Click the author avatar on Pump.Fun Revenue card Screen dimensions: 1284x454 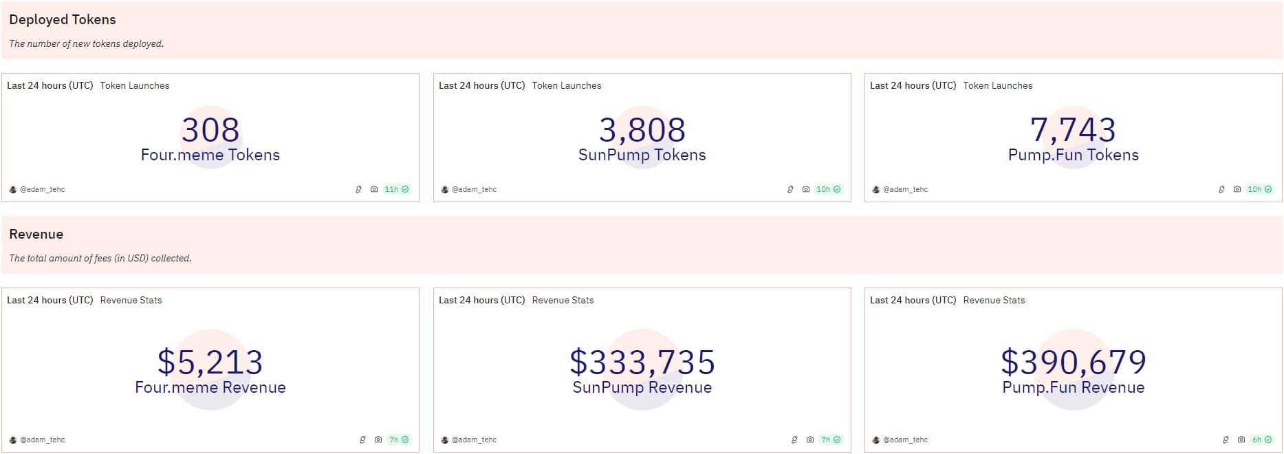(875, 440)
